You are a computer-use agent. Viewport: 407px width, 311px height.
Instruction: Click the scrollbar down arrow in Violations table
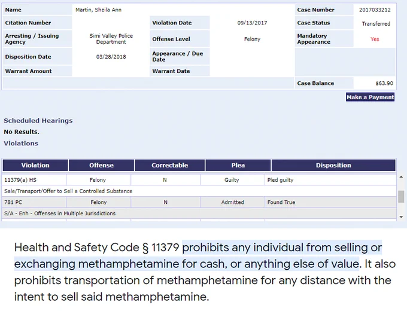click(401, 217)
